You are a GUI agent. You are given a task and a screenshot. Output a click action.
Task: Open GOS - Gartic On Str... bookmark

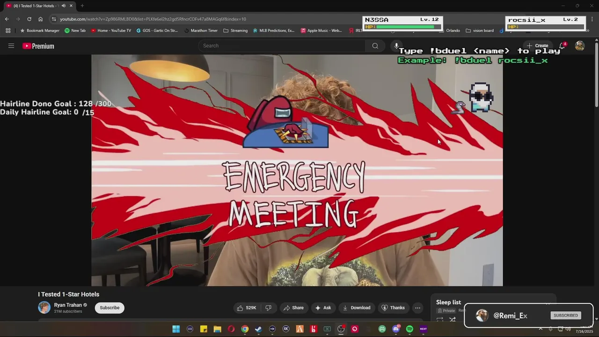click(157, 30)
